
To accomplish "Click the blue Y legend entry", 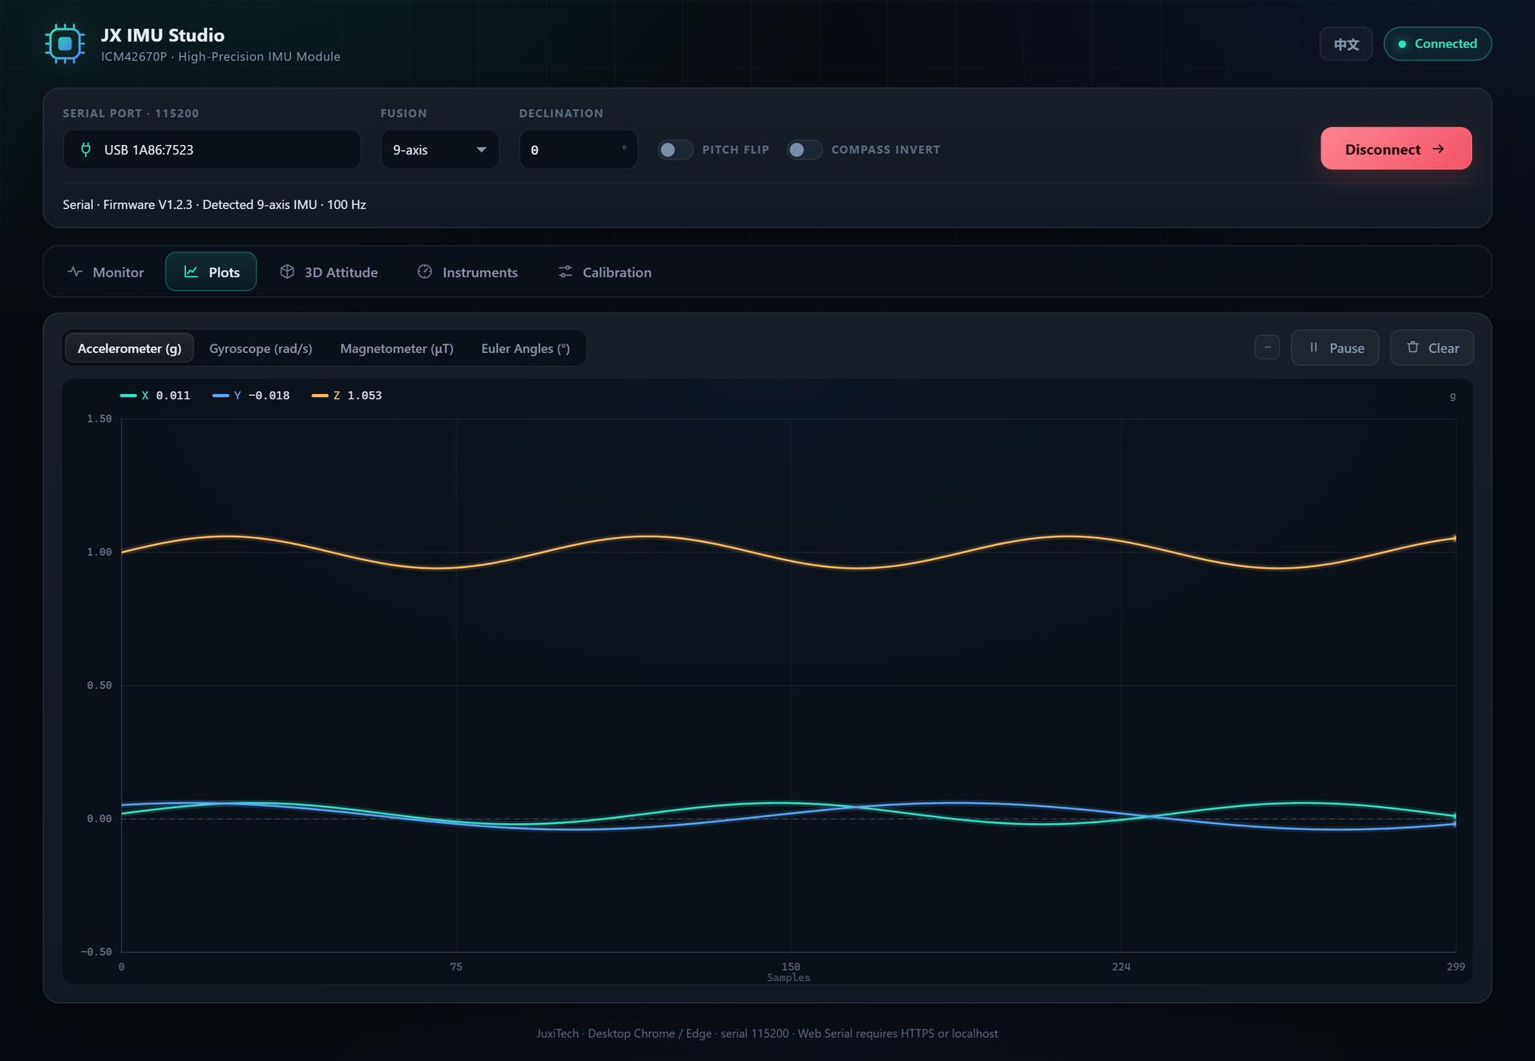I will coord(251,396).
